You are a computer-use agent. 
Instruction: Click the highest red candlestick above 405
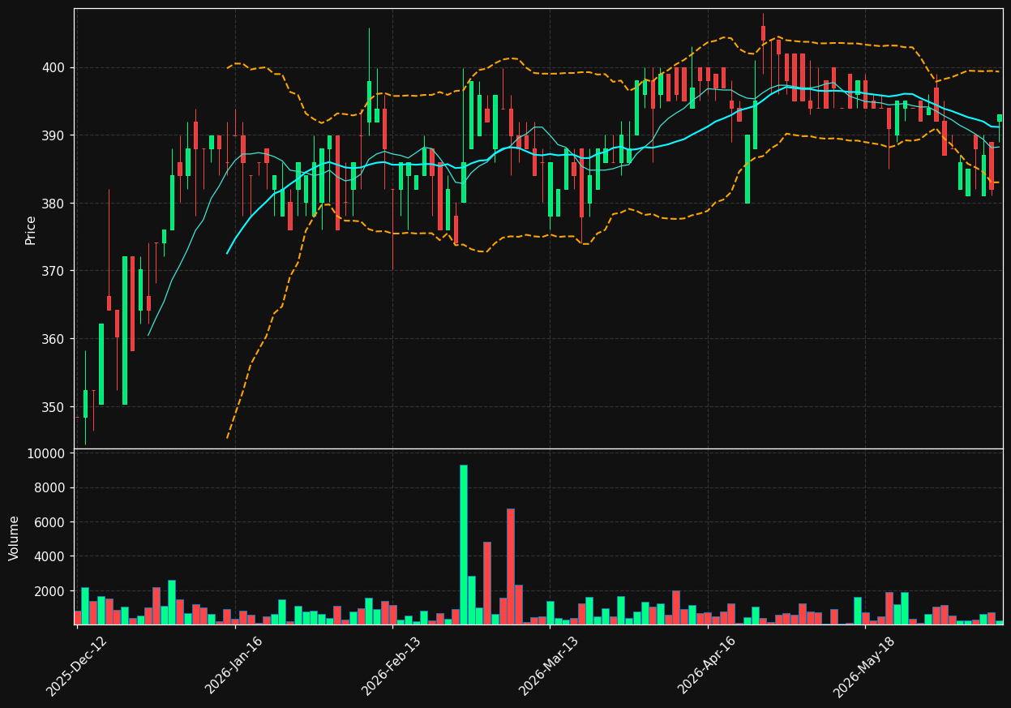763,33
